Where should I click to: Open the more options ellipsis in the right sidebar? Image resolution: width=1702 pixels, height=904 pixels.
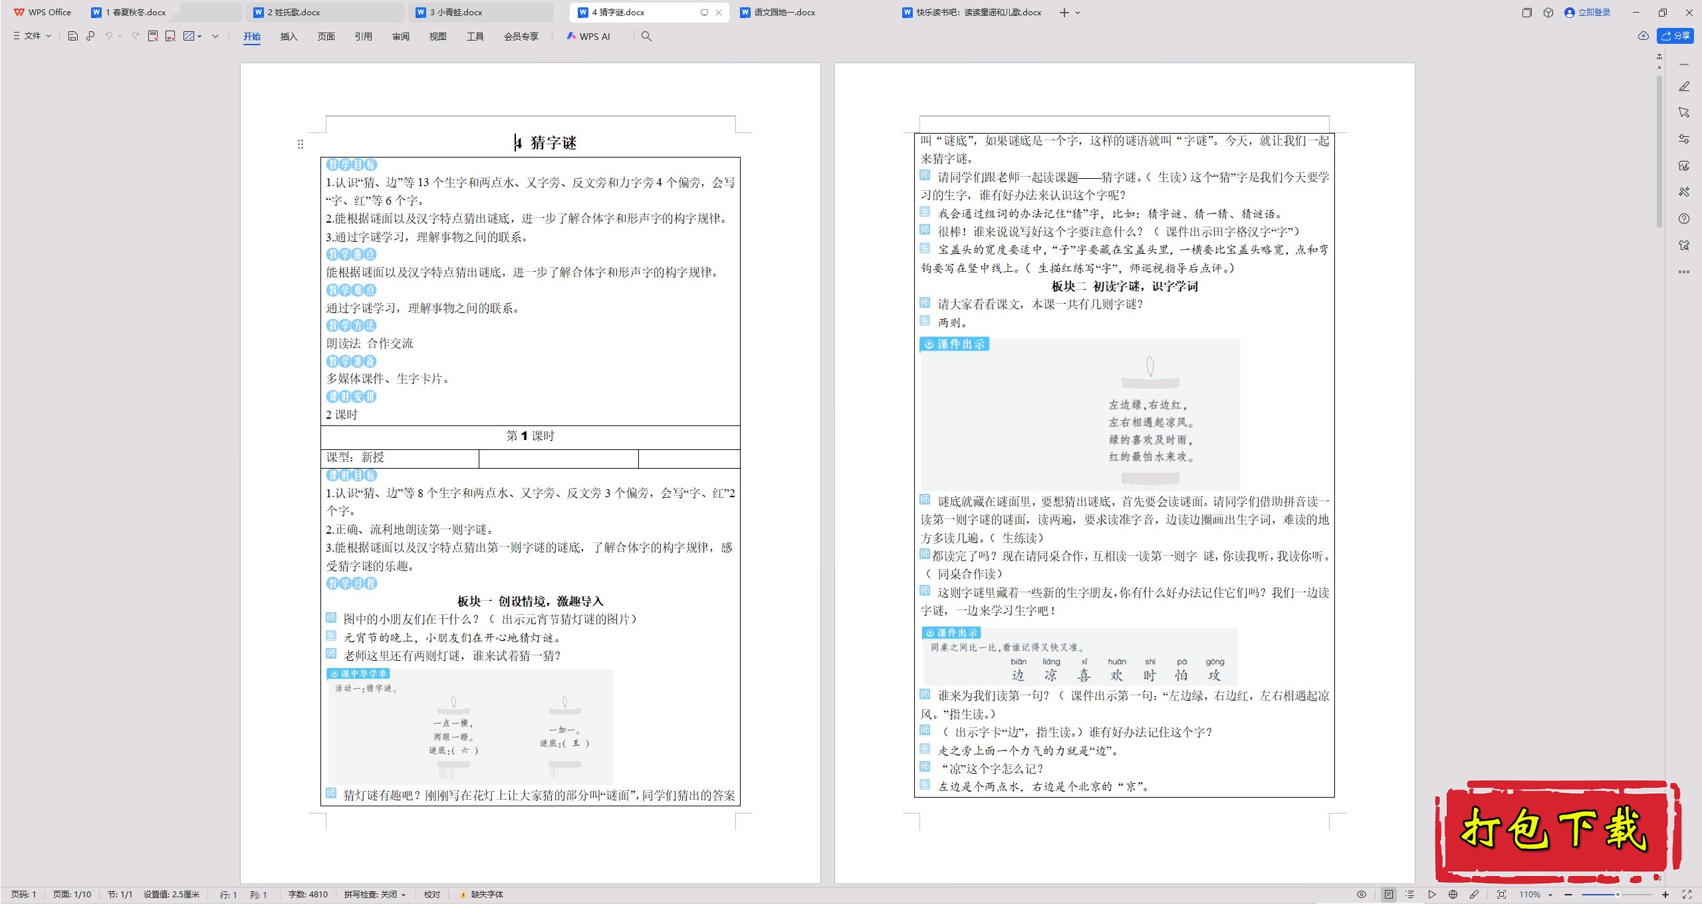coord(1684,271)
